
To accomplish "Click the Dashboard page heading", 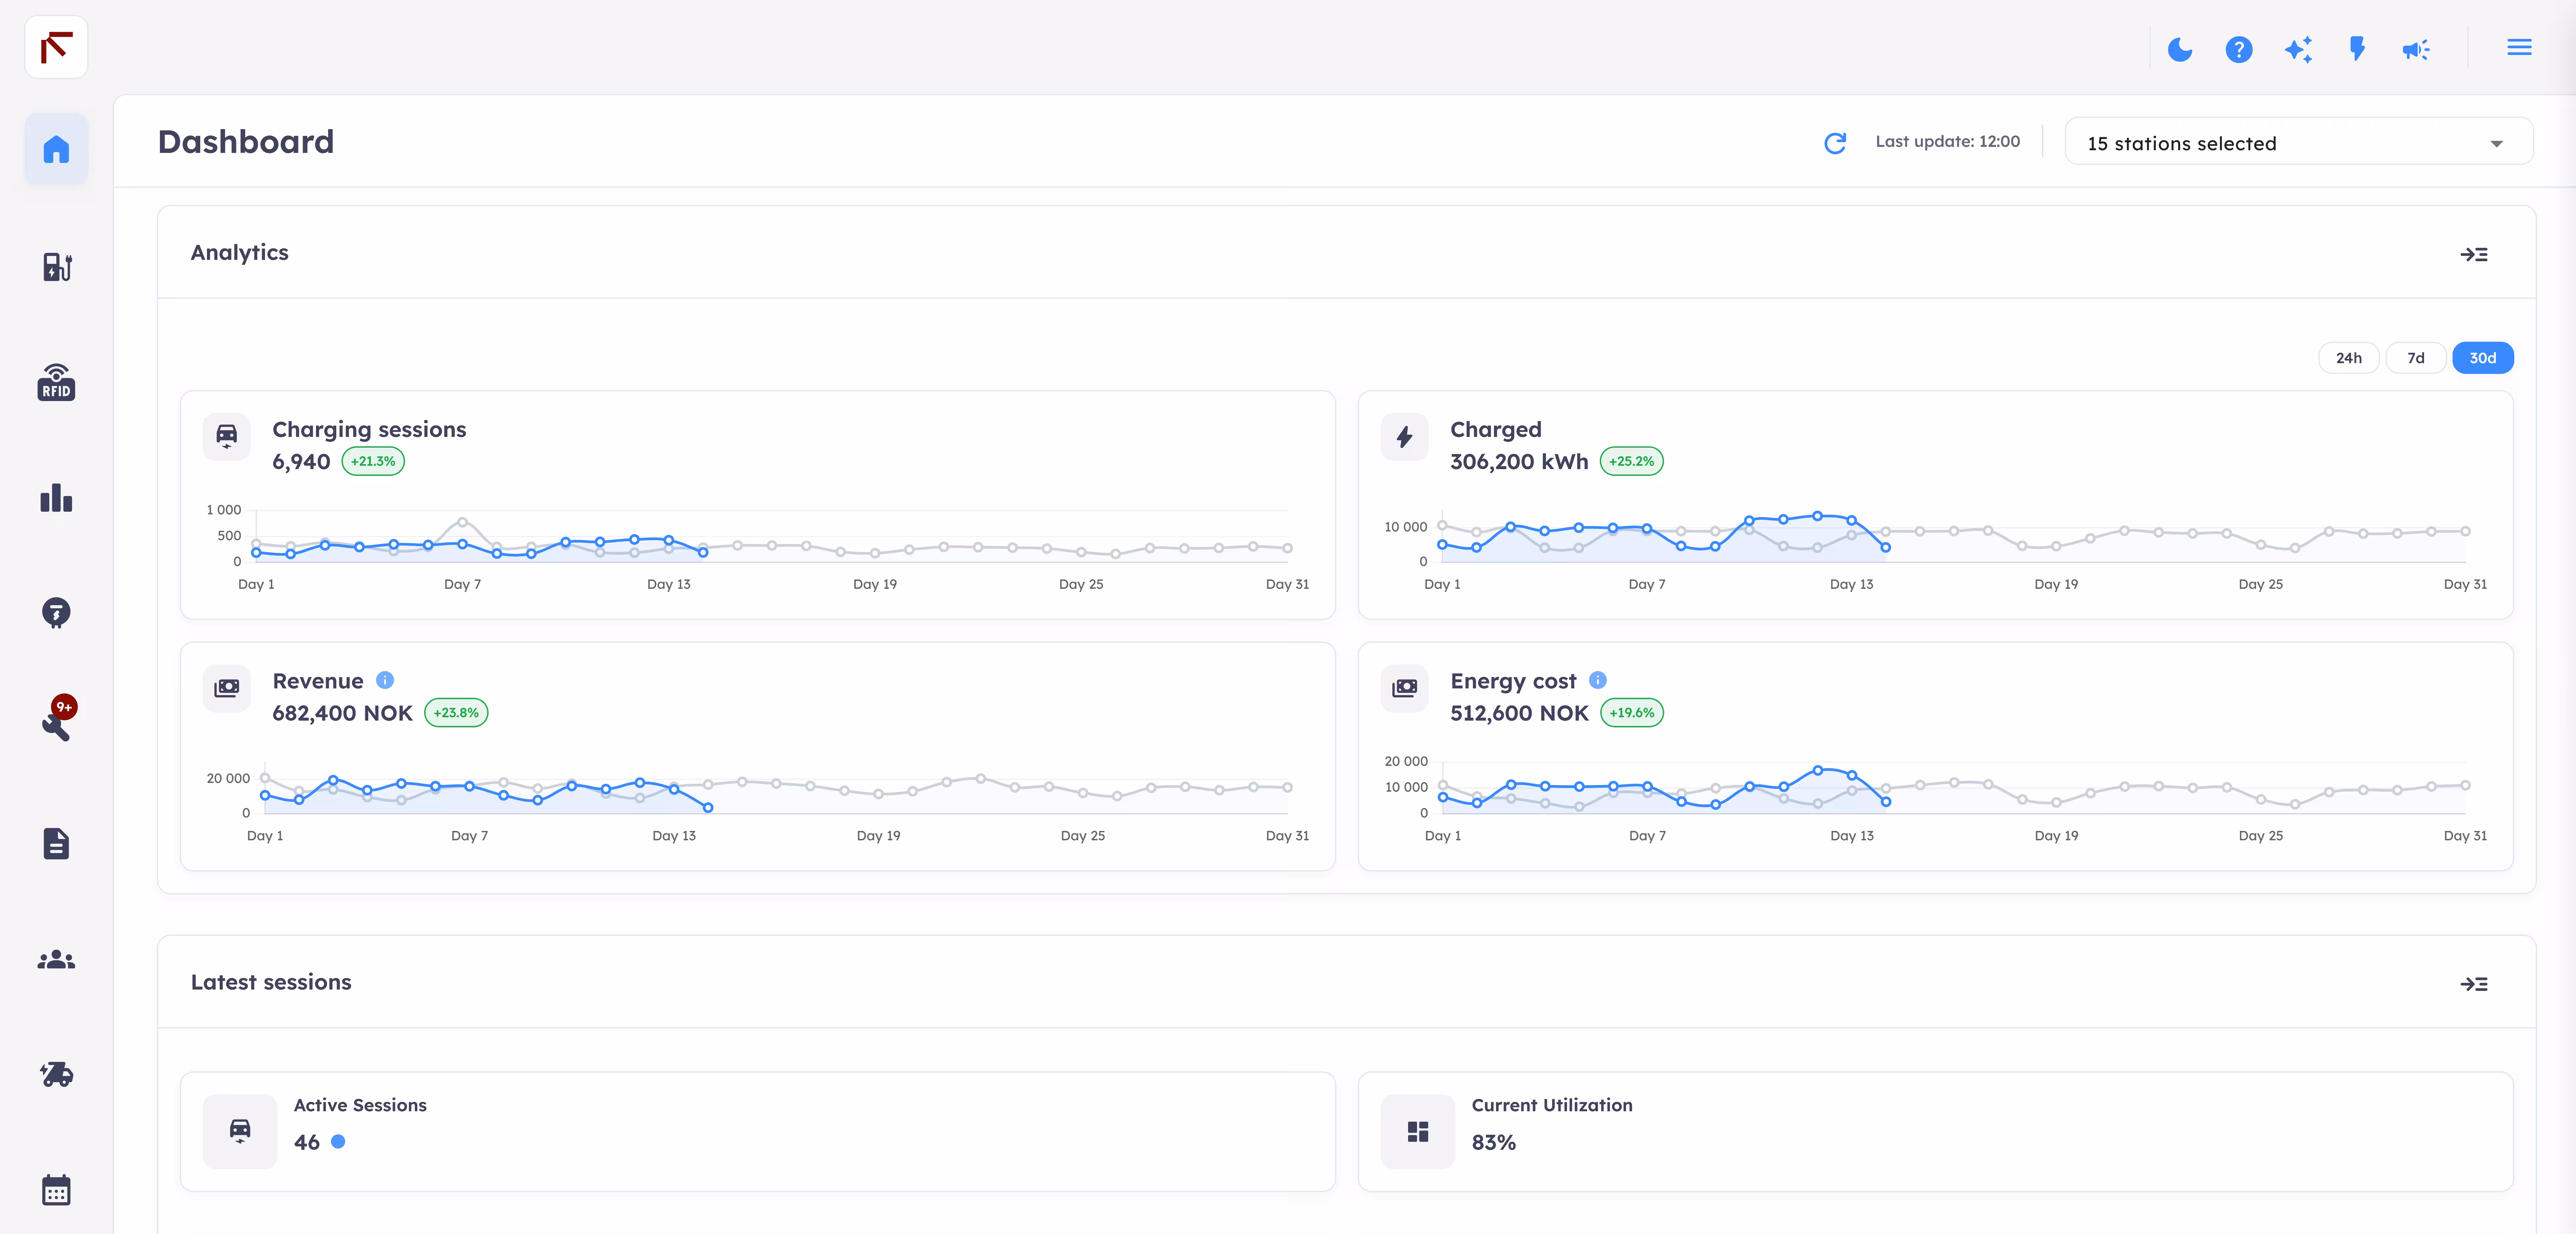I will tap(246, 142).
